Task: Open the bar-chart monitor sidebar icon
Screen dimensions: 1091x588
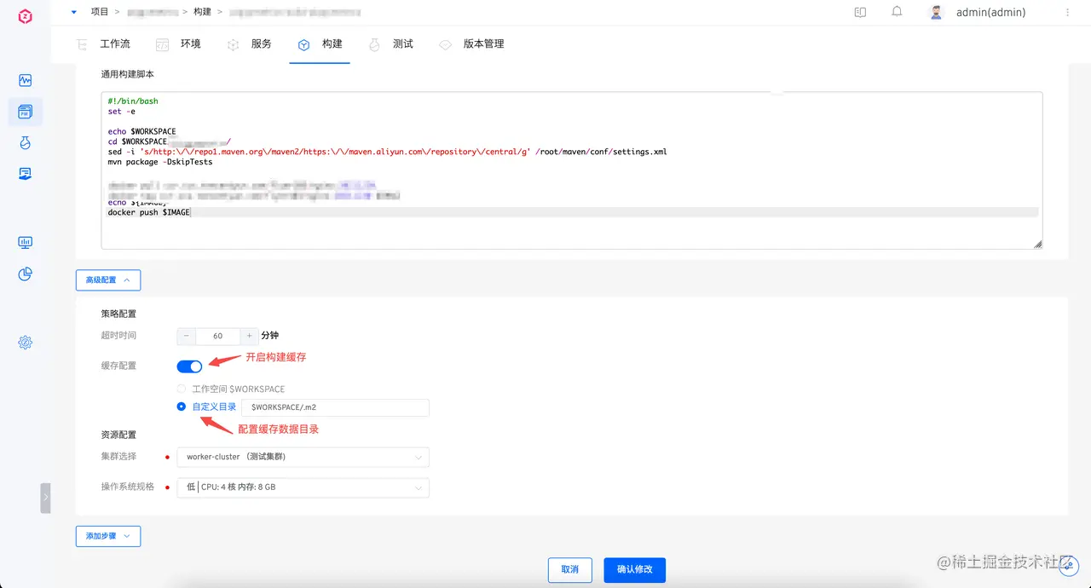Action: click(25, 243)
